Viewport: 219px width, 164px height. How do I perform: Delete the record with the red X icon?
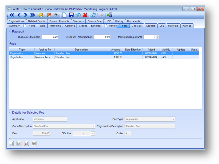pyautogui.click(x=85, y=15)
